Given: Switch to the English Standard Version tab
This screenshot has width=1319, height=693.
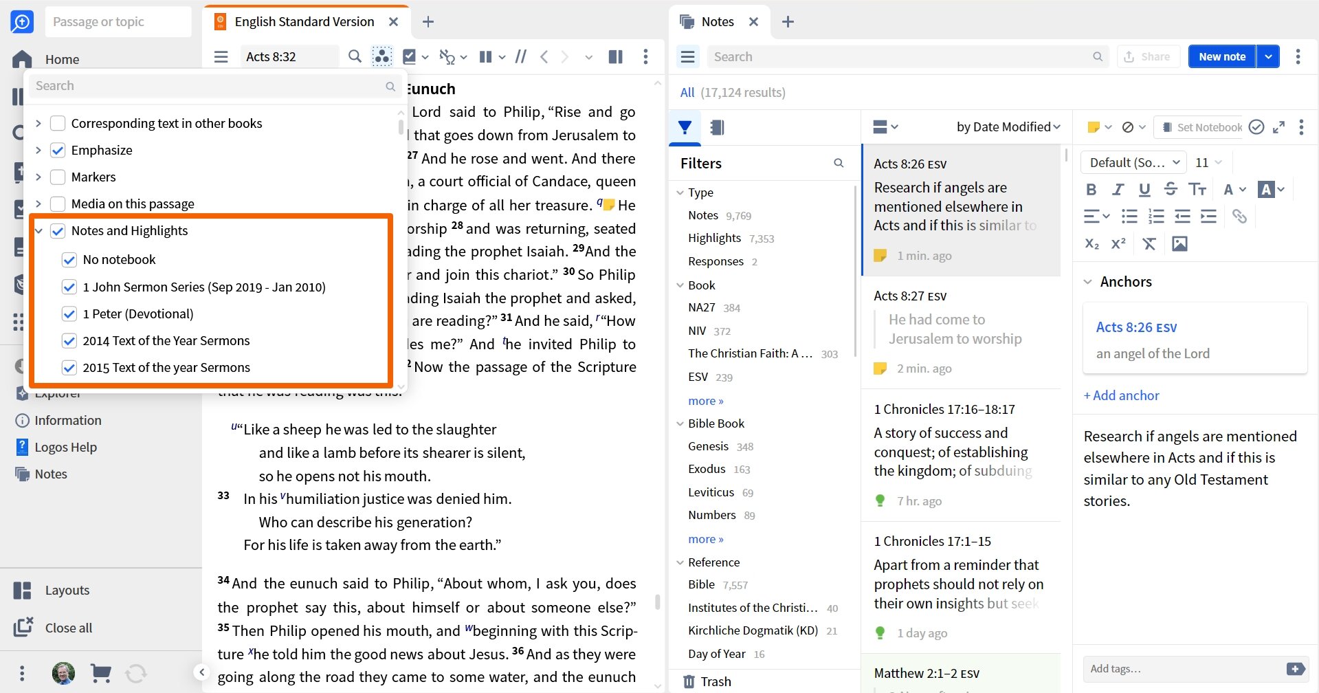Looking at the screenshot, I should (303, 21).
